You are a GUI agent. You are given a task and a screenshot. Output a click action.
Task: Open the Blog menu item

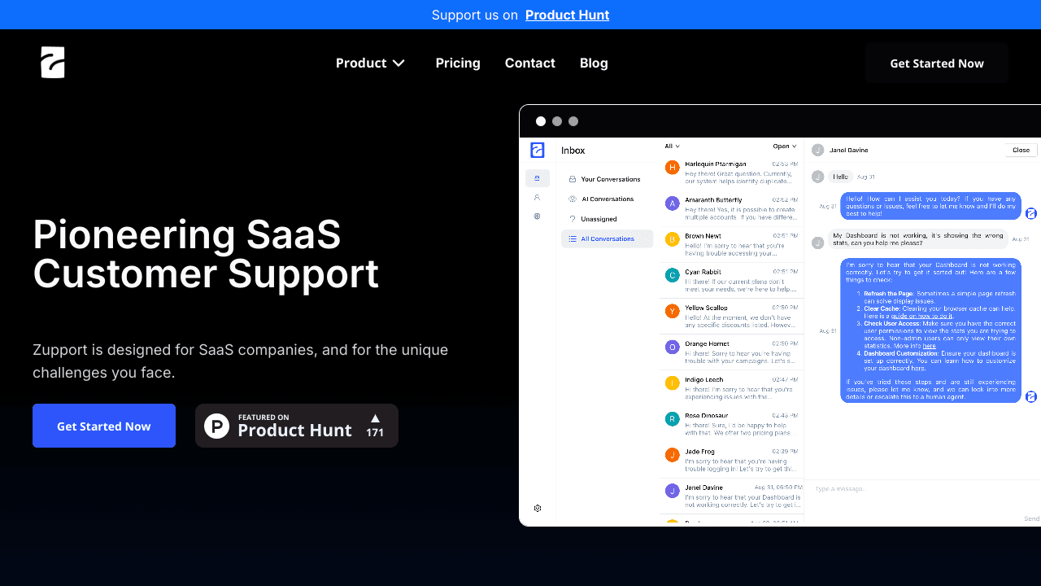click(x=594, y=63)
